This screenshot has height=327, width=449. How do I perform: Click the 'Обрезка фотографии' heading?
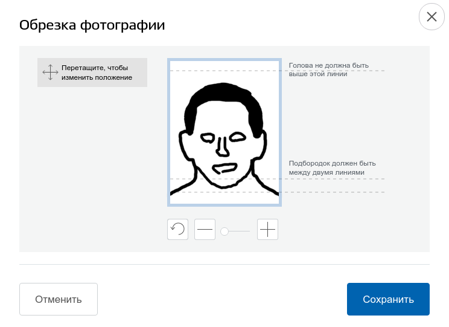pos(92,25)
